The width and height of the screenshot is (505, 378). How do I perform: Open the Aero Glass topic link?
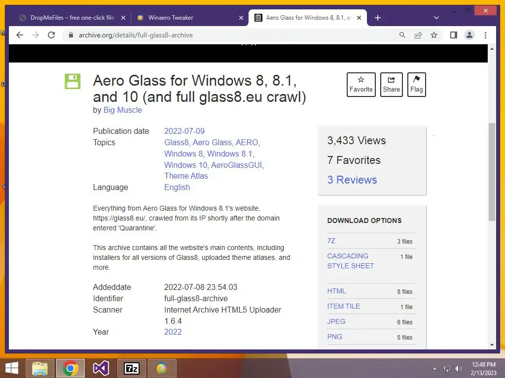(x=212, y=142)
